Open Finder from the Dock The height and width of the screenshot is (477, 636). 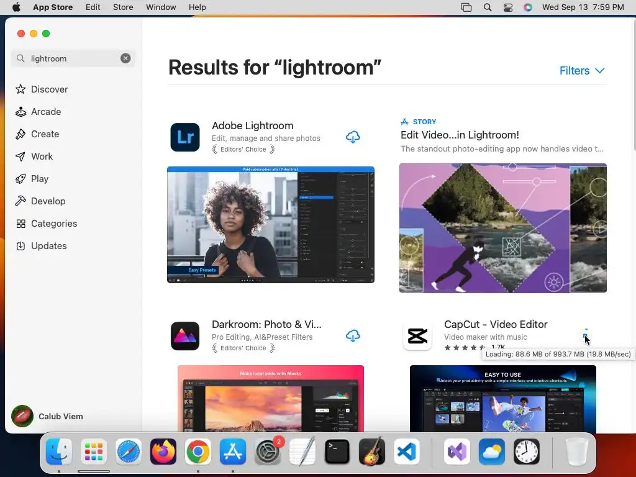point(59,452)
